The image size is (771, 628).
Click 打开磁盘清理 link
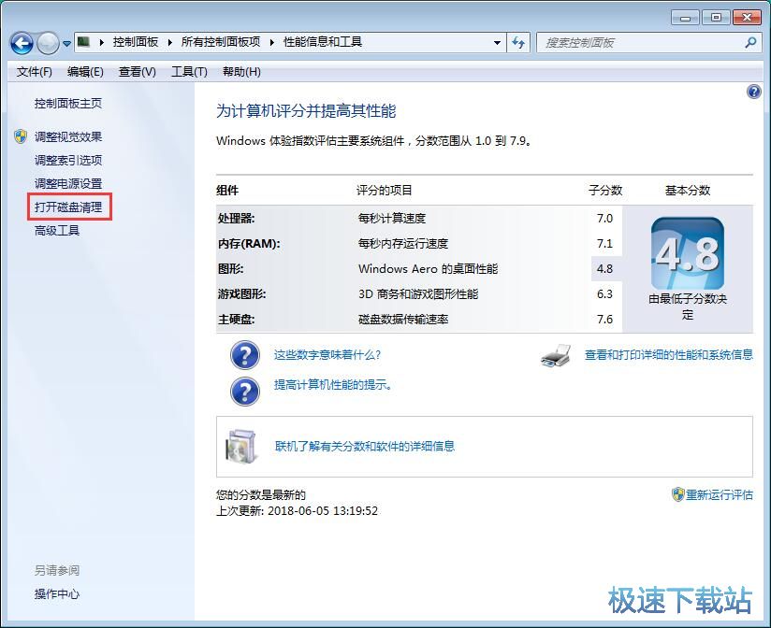pyautogui.click(x=68, y=207)
